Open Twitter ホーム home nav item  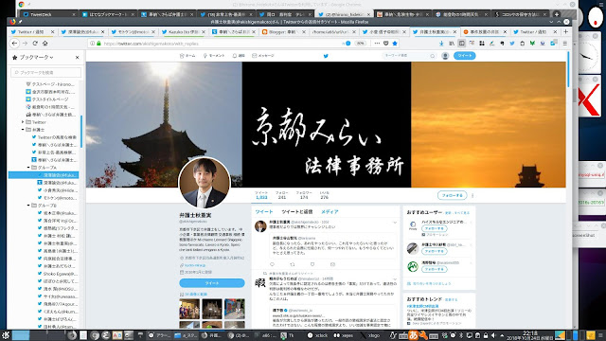(187, 56)
